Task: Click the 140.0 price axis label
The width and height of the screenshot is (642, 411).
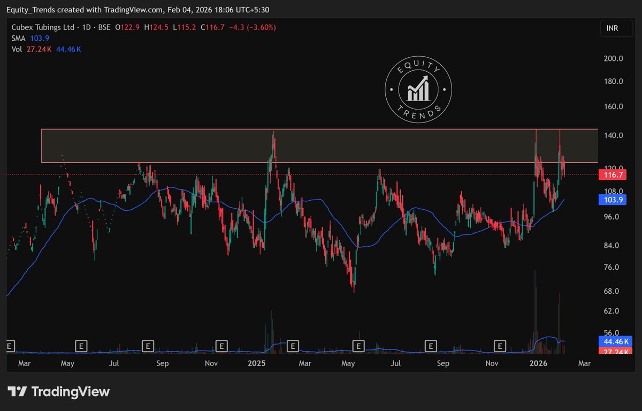Action: point(613,136)
